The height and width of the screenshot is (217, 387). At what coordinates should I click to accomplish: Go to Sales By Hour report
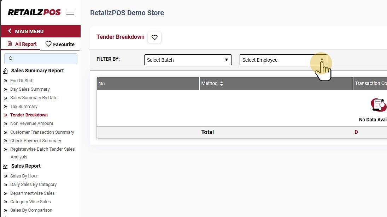coord(24,176)
